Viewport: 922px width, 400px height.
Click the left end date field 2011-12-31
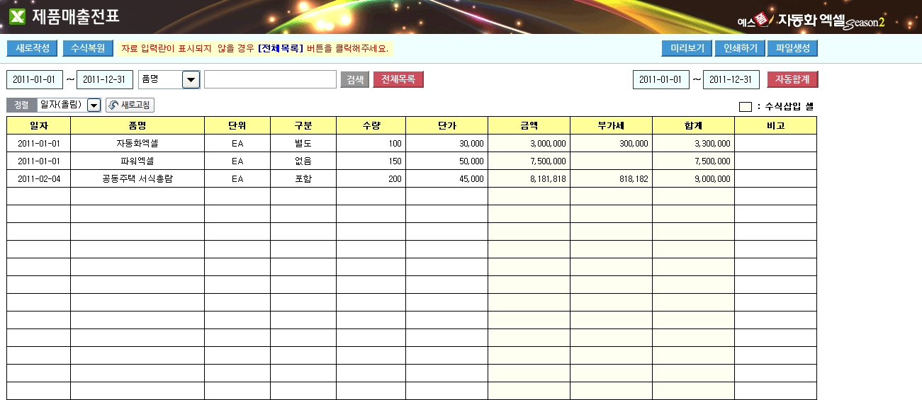click(105, 79)
